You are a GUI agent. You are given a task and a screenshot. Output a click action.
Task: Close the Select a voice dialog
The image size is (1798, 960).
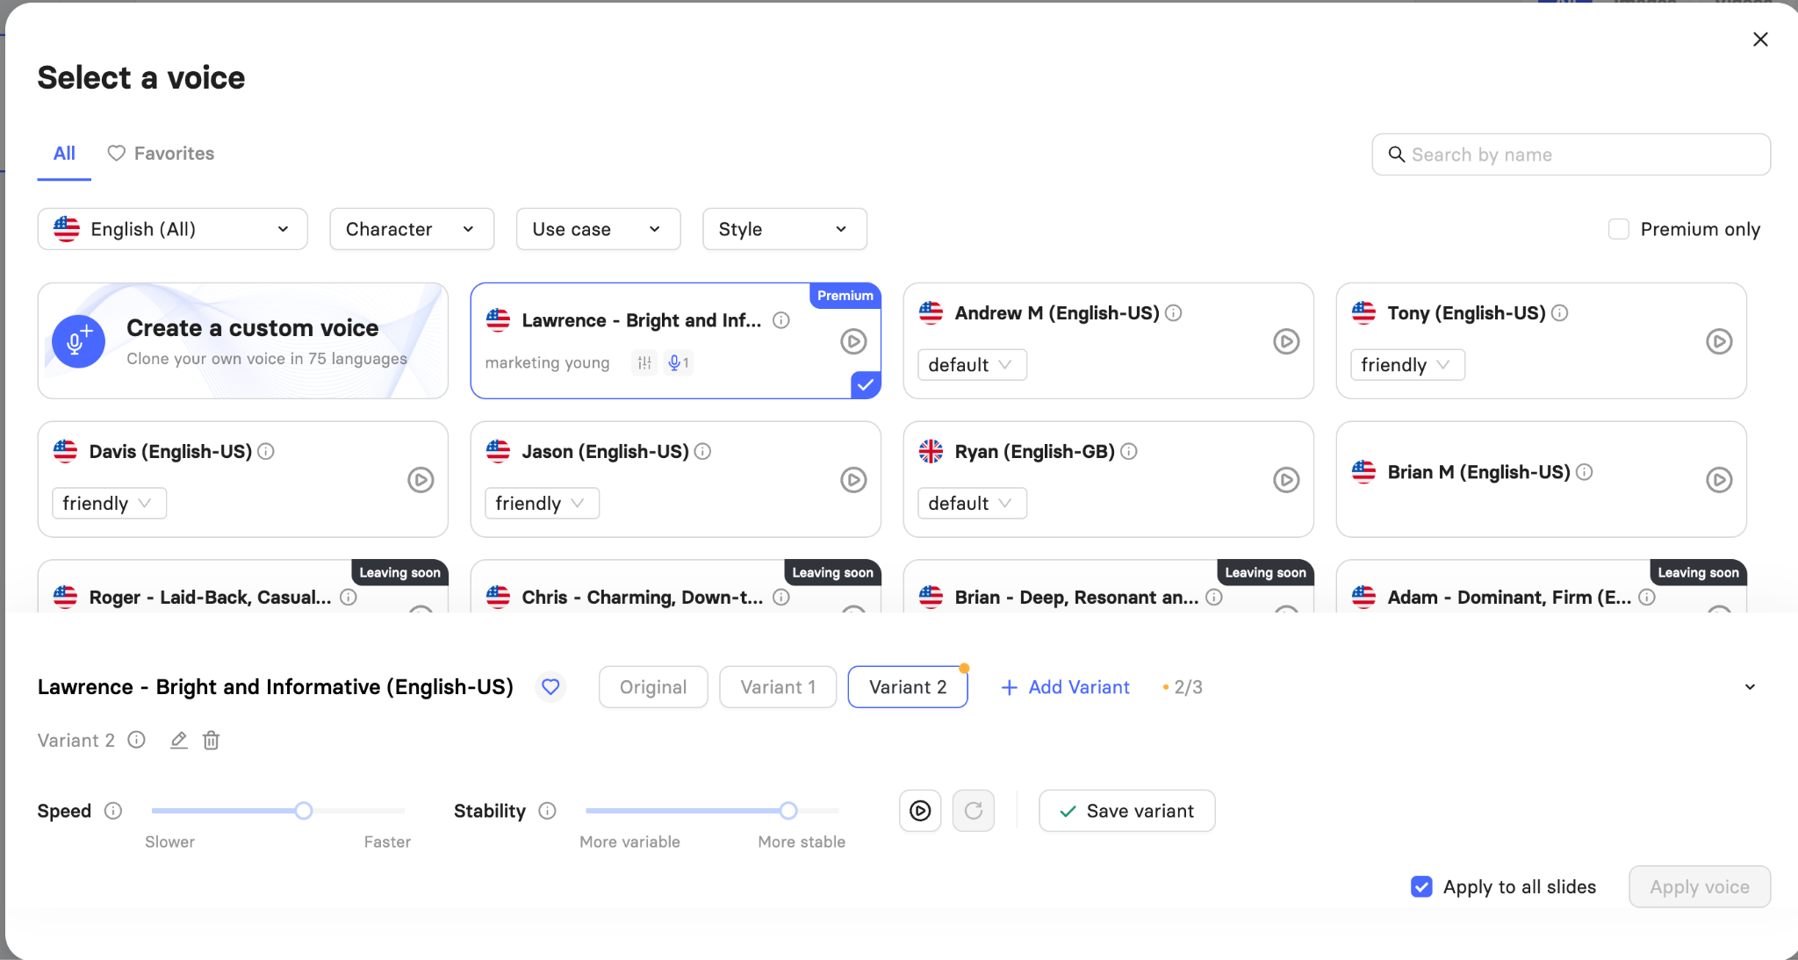[1760, 39]
